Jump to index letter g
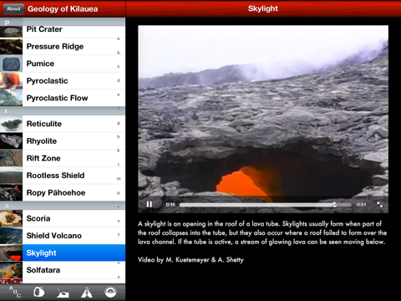This screenshot has height=301, width=401. pos(119,123)
